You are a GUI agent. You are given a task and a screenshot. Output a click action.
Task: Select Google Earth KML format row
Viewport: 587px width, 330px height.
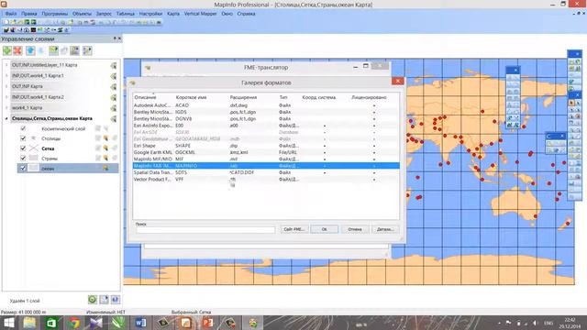point(266,152)
